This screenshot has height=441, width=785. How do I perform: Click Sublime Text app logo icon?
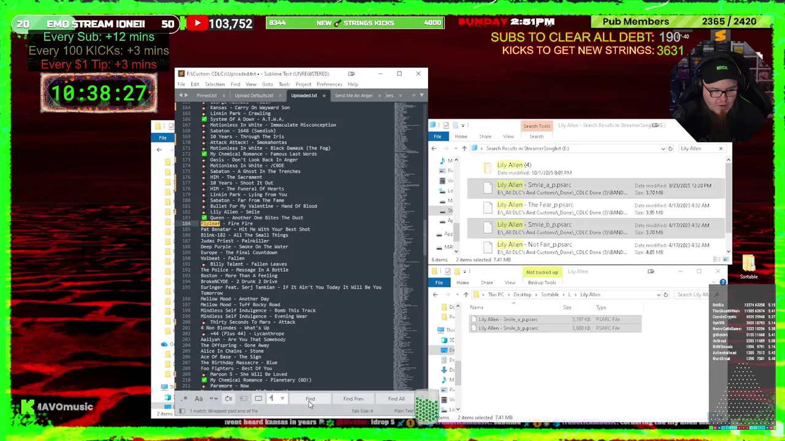click(x=181, y=73)
